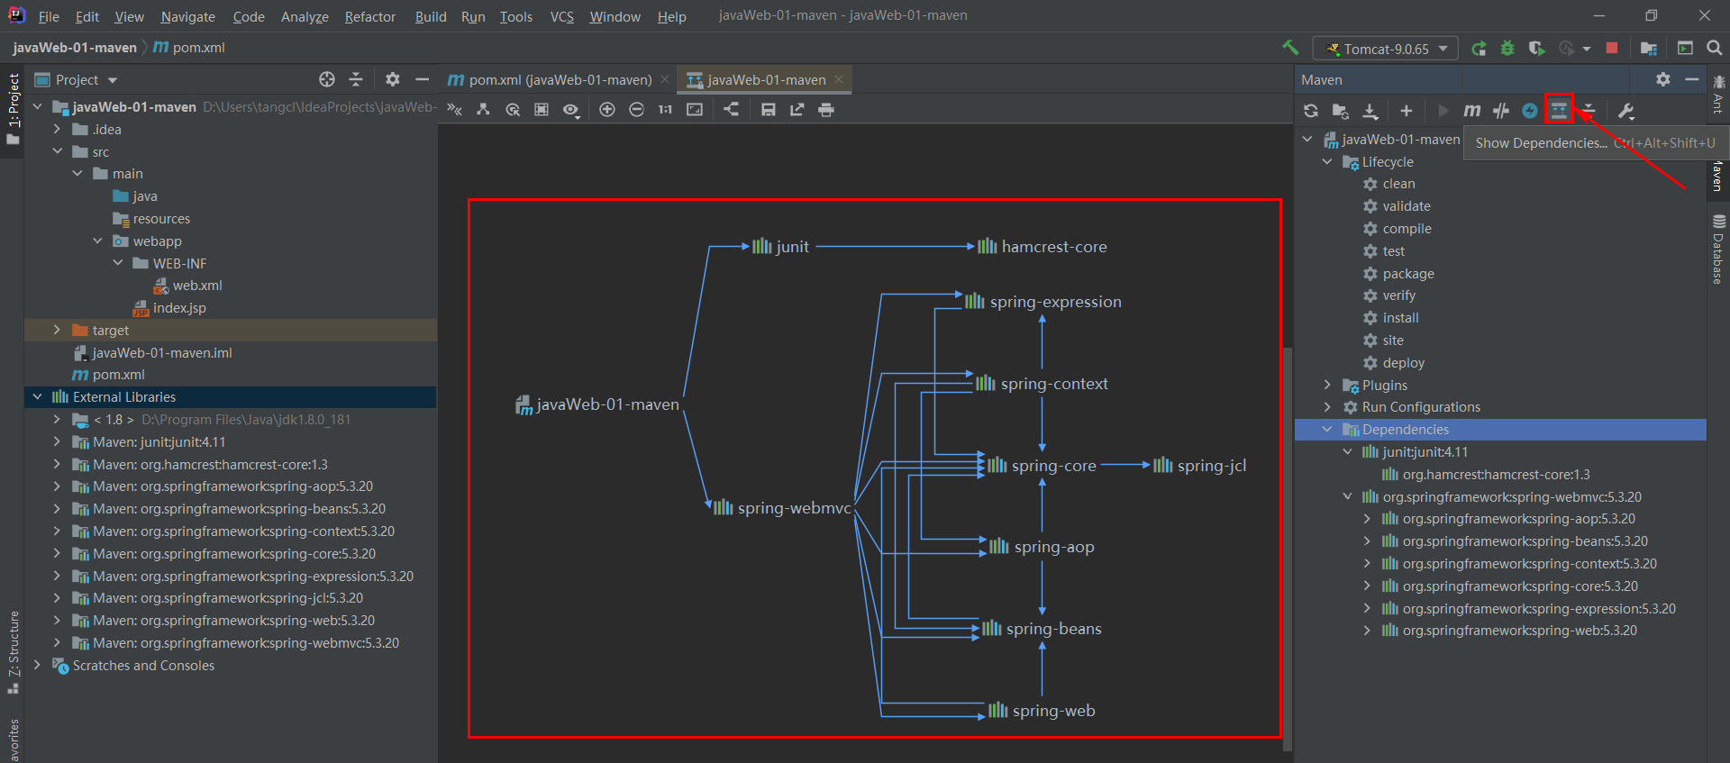
Task: Download Sources and Documentation icon
Action: [x=1370, y=111]
